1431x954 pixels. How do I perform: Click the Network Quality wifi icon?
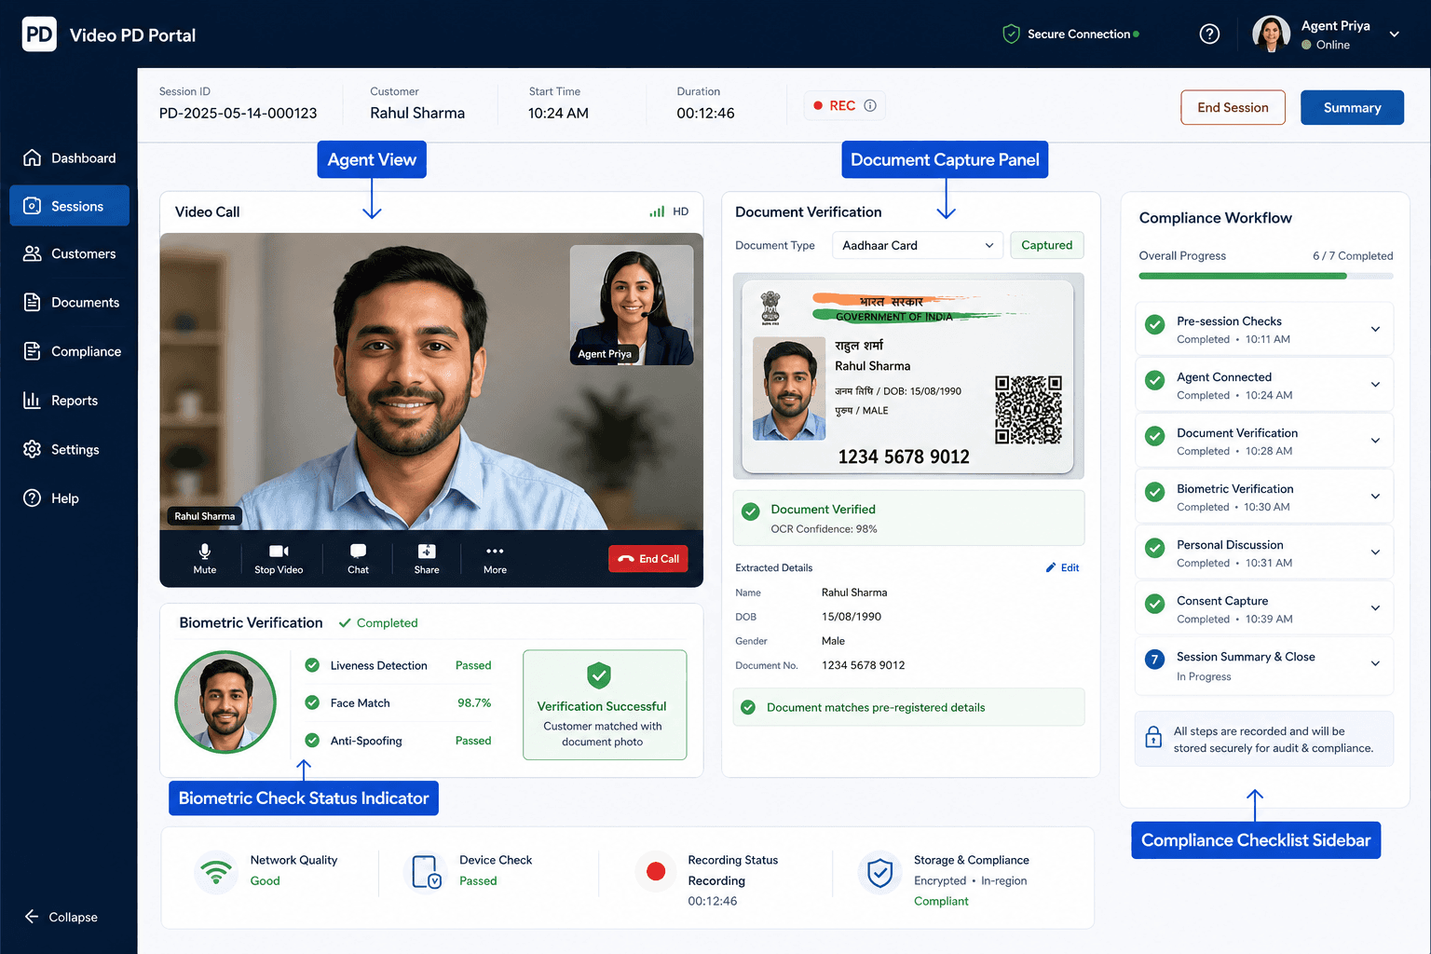click(216, 872)
